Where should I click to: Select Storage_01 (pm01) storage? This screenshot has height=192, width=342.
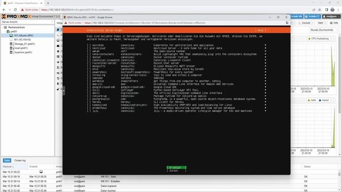click(25, 44)
